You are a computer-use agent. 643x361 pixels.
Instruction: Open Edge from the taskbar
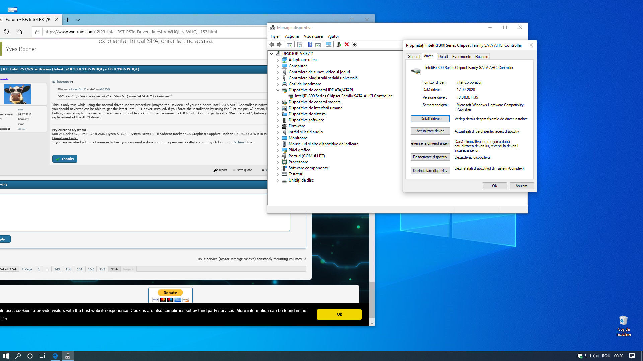click(x=55, y=356)
